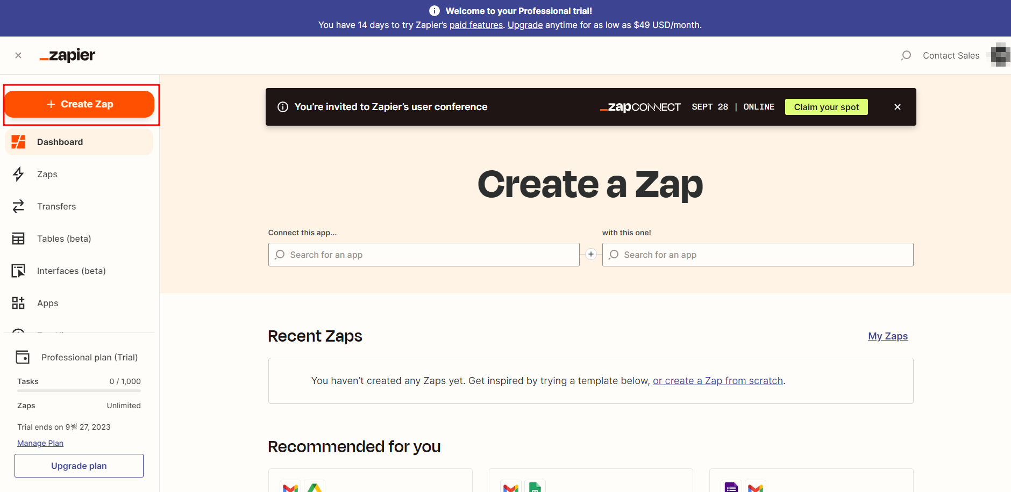Open the My Zaps link
This screenshot has width=1011, height=492.
coord(888,336)
